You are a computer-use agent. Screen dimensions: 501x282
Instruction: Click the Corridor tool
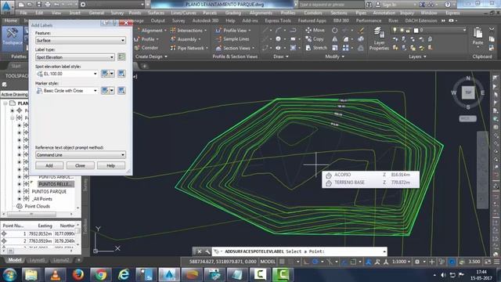pyautogui.click(x=146, y=48)
